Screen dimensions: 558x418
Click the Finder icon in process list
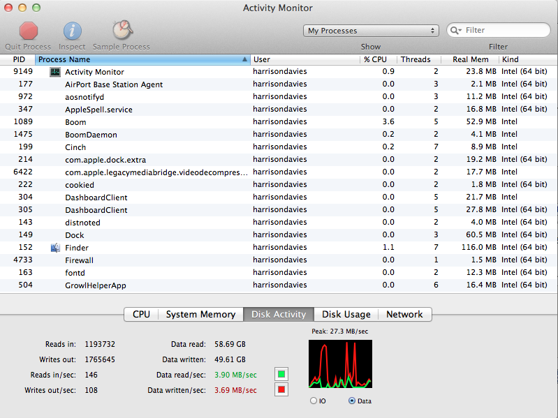[55, 248]
